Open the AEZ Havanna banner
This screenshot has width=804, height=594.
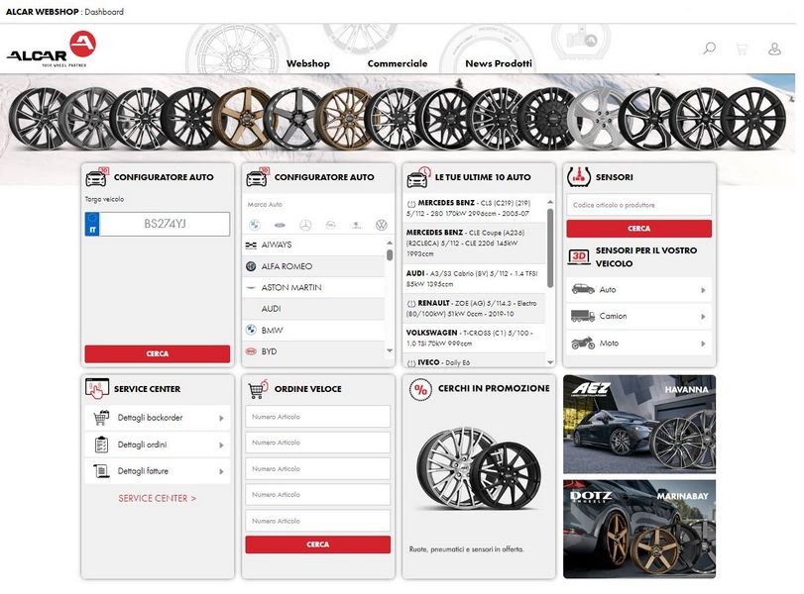tap(639, 425)
